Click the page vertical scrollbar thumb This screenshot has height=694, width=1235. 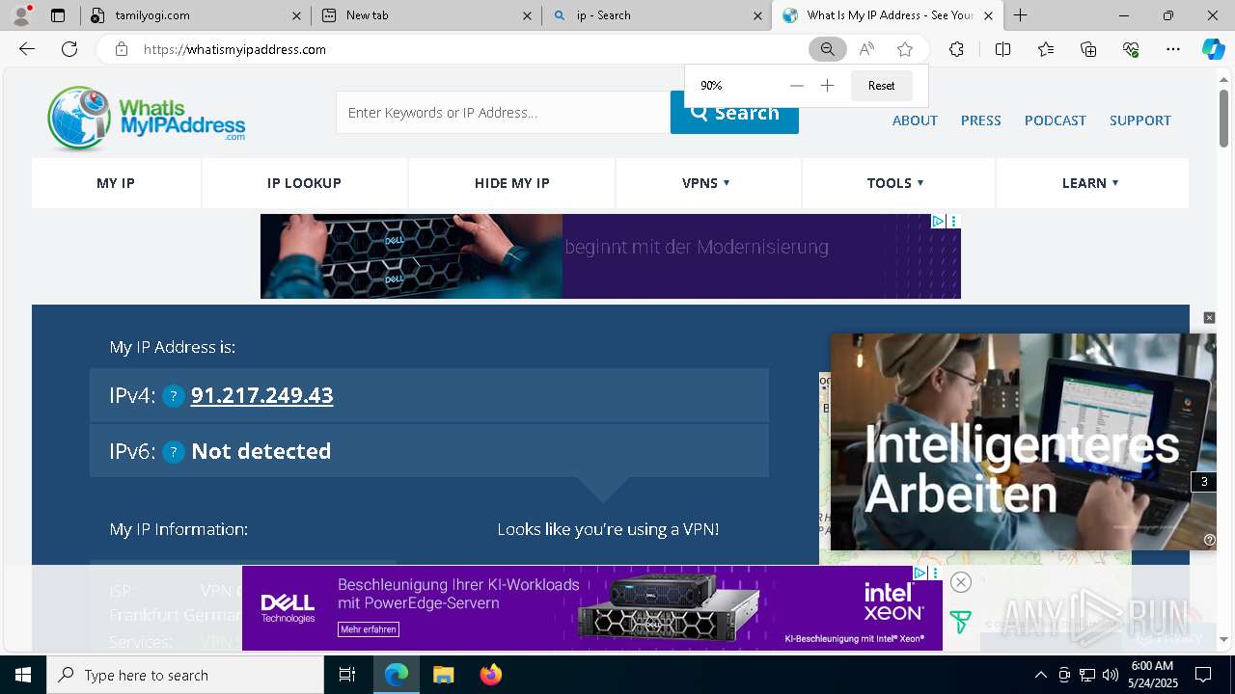coord(1223,118)
